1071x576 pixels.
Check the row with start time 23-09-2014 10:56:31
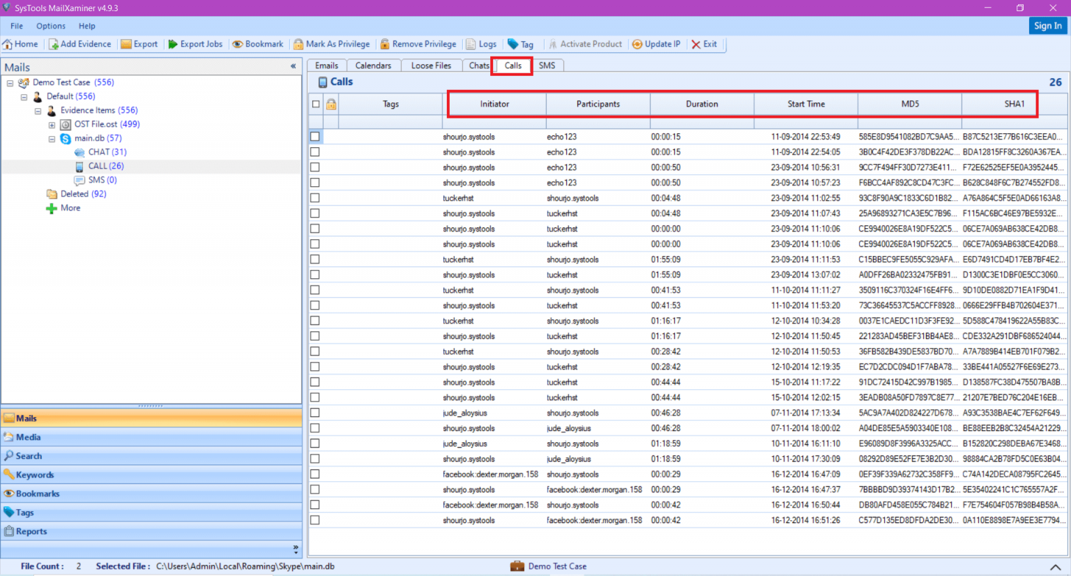click(315, 167)
